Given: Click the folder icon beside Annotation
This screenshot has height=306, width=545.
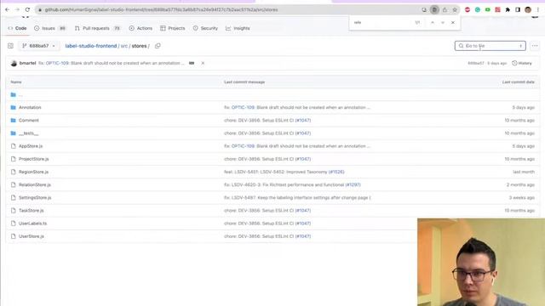Looking at the screenshot, I should click(x=14, y=108).
